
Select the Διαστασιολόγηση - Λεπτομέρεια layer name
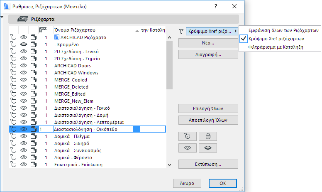[x=89, y=122]
